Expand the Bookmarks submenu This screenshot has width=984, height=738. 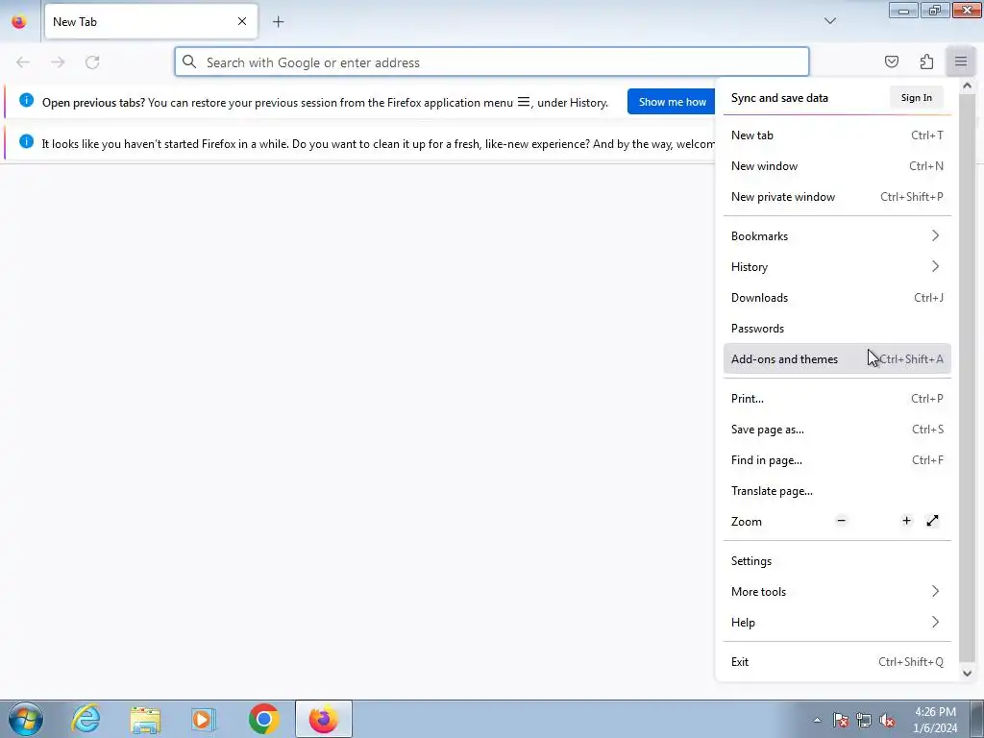pyautogui.click(x=837, y=236)
